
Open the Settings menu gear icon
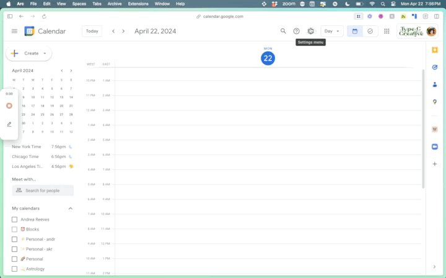[311, 31]
